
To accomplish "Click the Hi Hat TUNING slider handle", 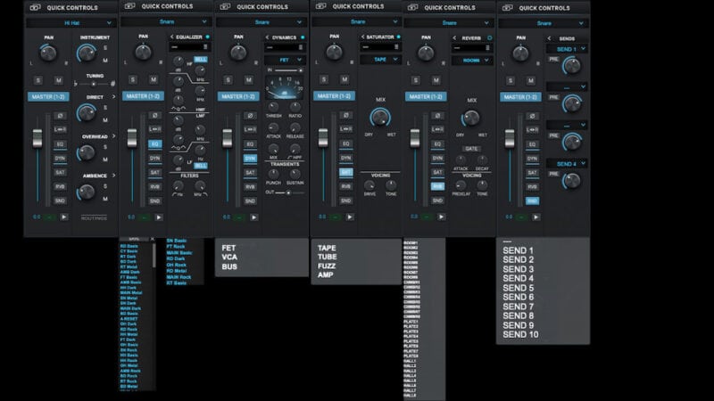I will click(x=94, y=84).
